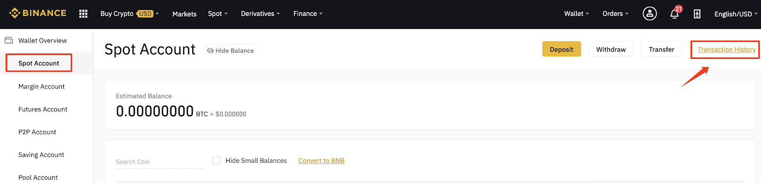Expand the Spot dropdown in navbar
This screenshot has width=761, height=183.
point(218,14)
